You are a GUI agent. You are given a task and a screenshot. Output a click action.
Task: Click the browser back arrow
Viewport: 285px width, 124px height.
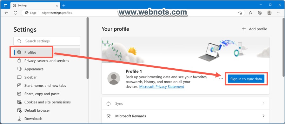6,13
